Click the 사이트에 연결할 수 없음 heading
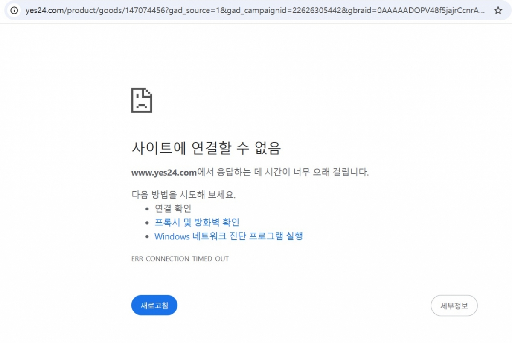 (206, 148)
